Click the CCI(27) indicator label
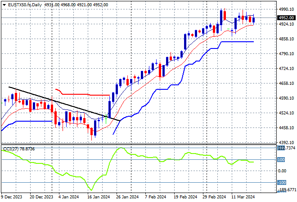This screenshot has height=202, width=297. click(18, 149)
